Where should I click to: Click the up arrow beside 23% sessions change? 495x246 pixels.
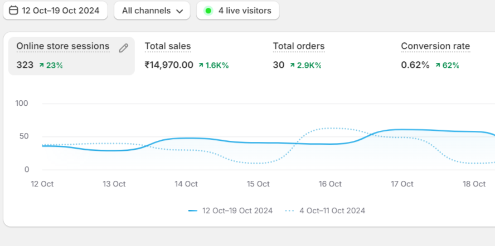point(41,66)
